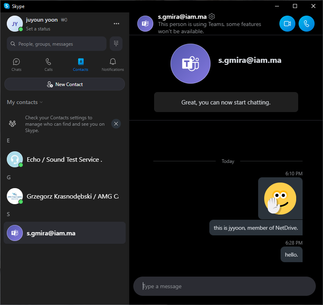Click the large s.gmira@iam.ma profile name
This screenshot has height=305, width=323.
pos(250,60)
